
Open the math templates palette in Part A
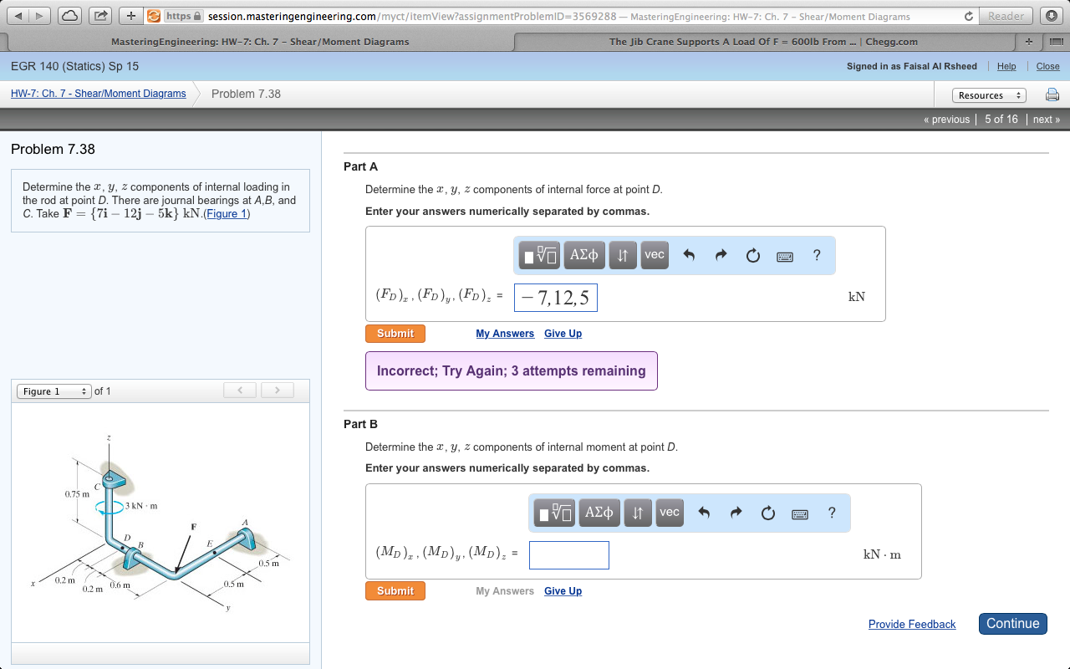click(x=538, y=255)
